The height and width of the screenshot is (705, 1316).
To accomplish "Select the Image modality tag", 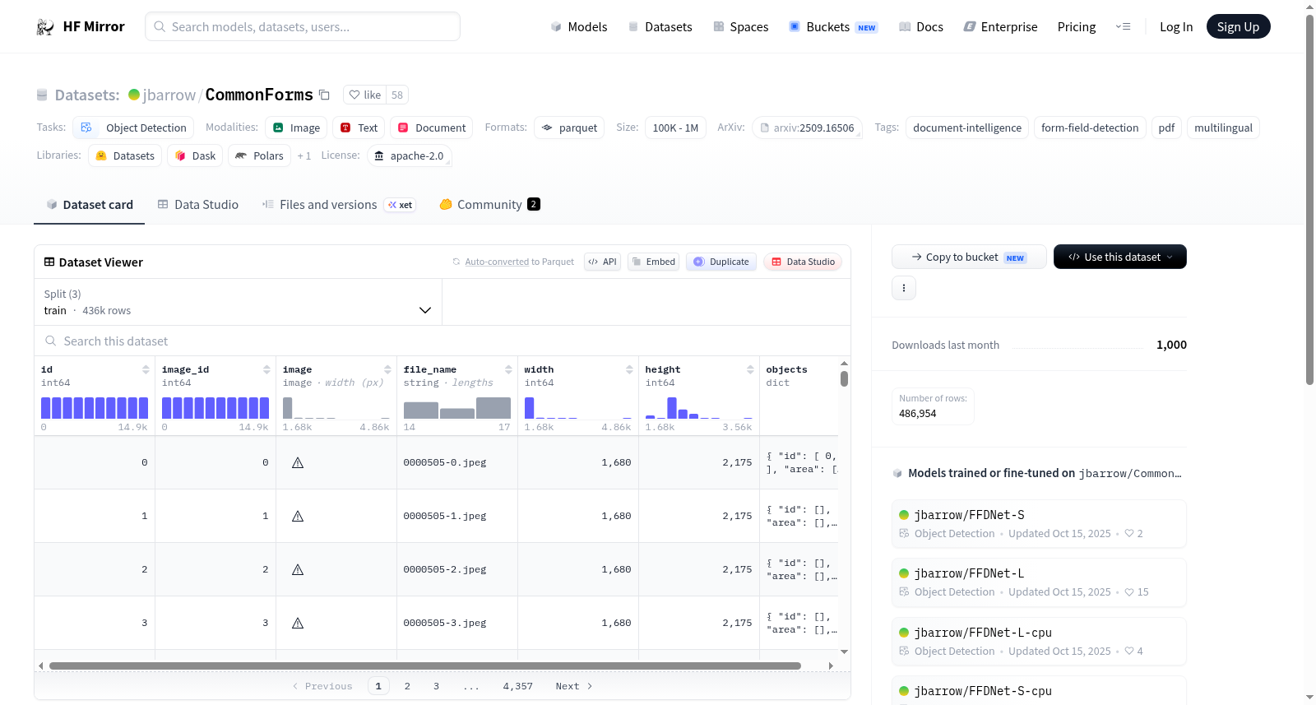I will pyautogui.click(x=296, y=128).
